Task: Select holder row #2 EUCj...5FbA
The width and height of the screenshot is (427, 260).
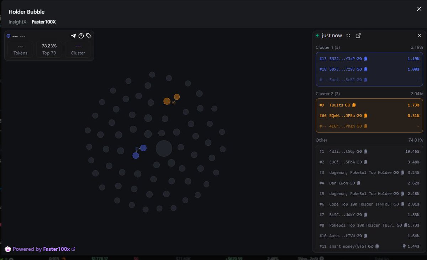Action: 369,162
